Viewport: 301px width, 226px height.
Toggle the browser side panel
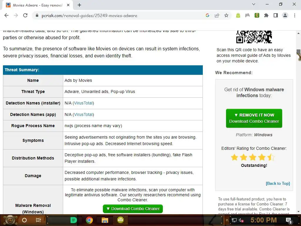pyautogui.click(x=276, y=15)
